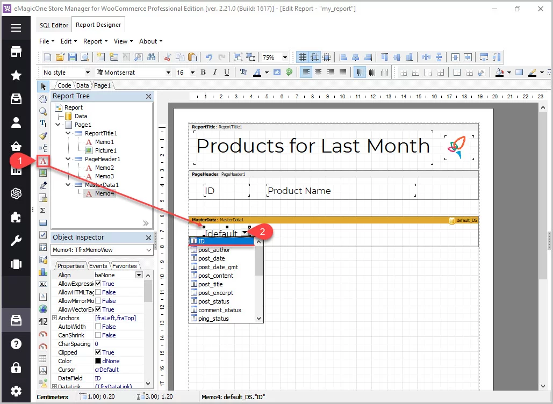This screenshot has height=404, width=553.
Task: Open the hamburger menu in sidebar
Action: [16, 28]
